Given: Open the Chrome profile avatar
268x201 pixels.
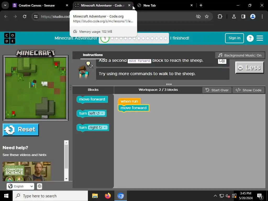Looking at the screenshot, I should 253,16.
